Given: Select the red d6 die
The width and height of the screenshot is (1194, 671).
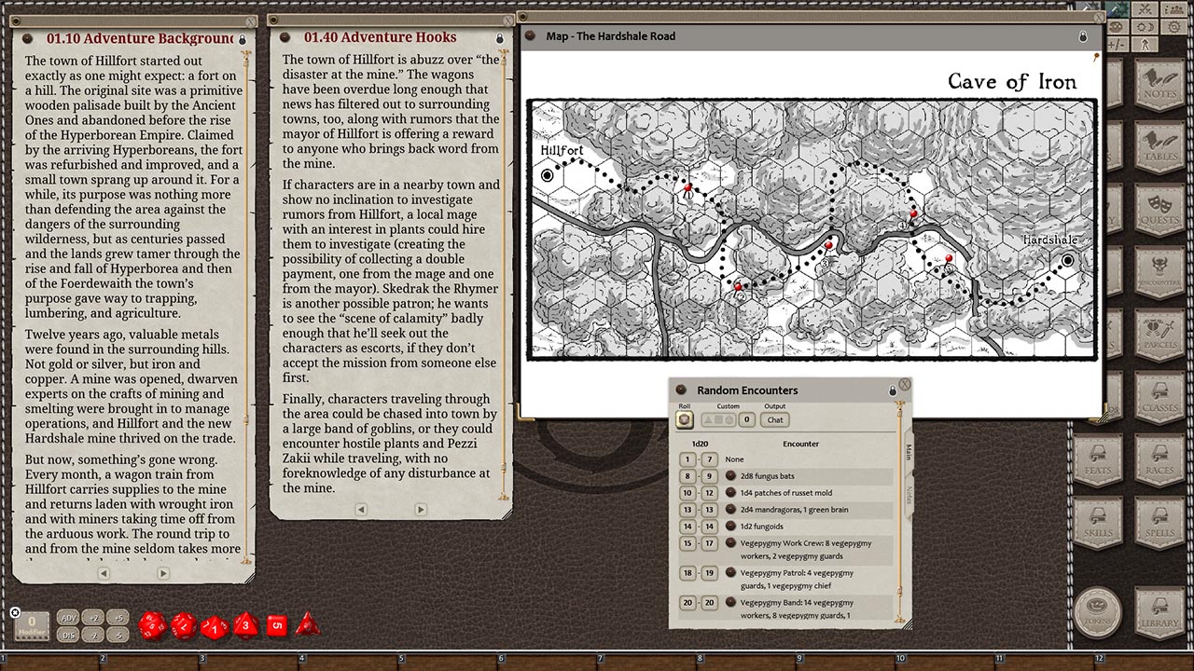Looking at the screenshot, I should point(276,626).
